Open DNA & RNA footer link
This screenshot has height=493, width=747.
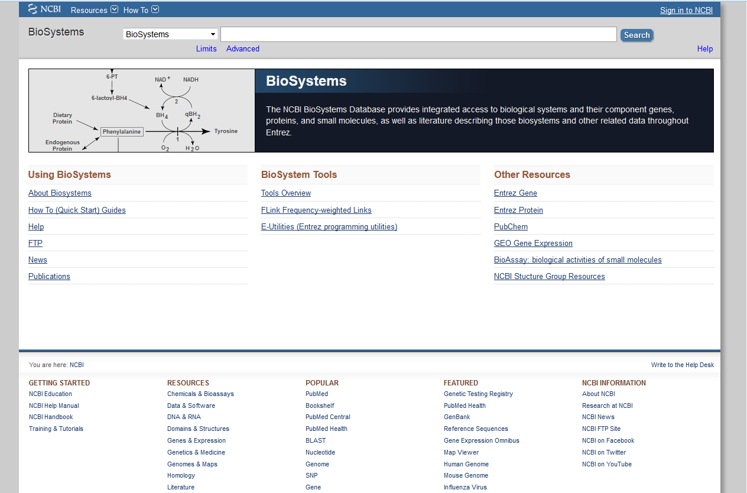point(184,417)
